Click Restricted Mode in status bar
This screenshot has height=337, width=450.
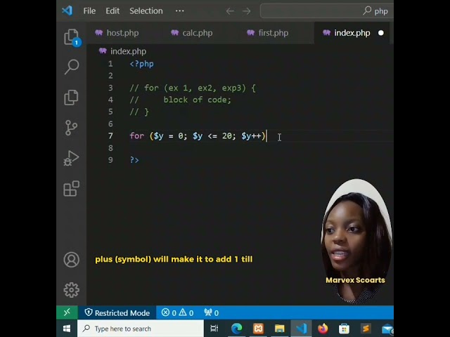point(117,312)
